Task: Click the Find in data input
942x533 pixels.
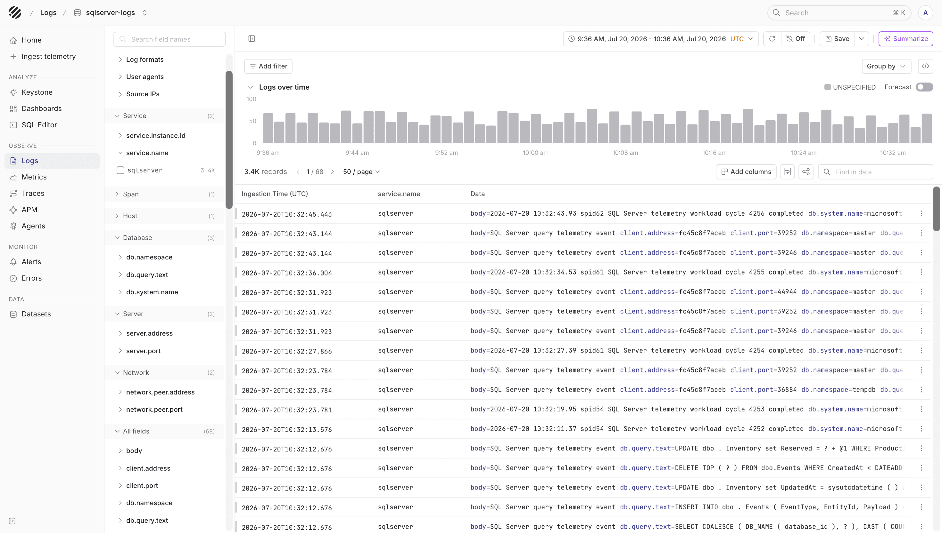Action: (x=876, y=172)
